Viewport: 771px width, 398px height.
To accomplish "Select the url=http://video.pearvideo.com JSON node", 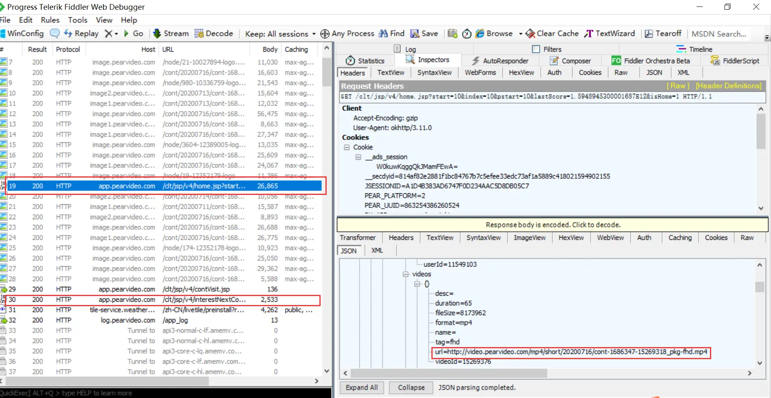I will point(571,352).
